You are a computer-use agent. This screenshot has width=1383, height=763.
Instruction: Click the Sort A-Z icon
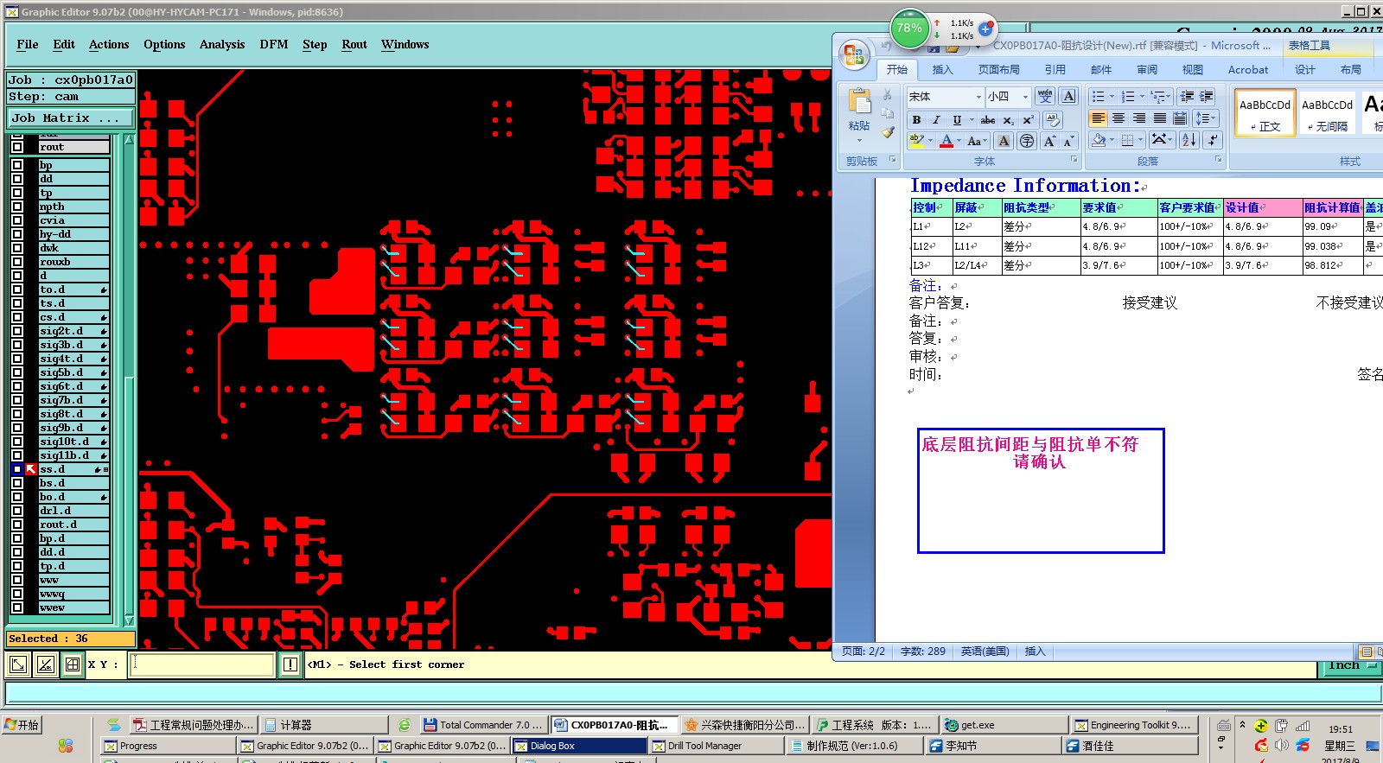[1189, 140]
